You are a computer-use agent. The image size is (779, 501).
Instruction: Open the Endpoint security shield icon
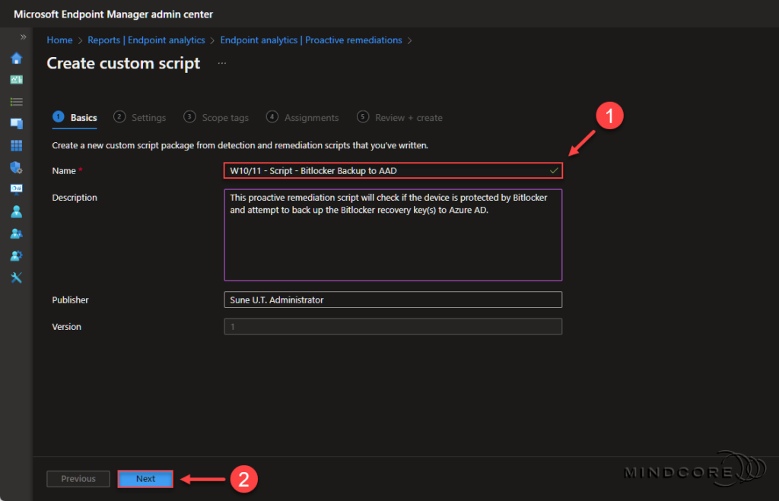point(15,167)
